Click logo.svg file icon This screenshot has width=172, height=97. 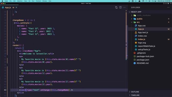[136, 43]
